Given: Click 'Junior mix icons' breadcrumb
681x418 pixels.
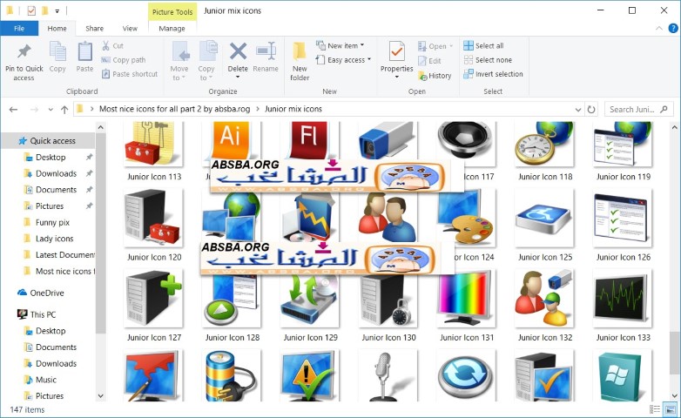Looking at the screenshot, I should pyautogui.click(x=293, y=109).
